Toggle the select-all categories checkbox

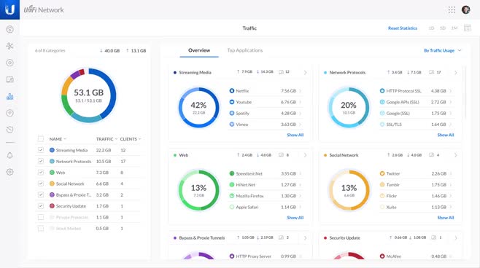click(41, 139)
